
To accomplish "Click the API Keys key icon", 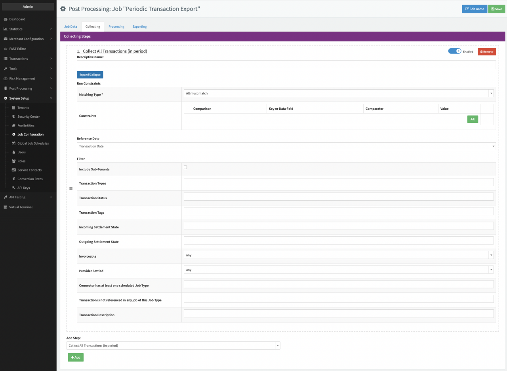I will (x=14, y=188).
